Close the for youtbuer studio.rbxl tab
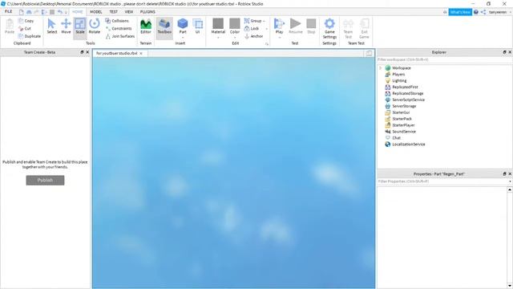The height and width of the screenshot is (289, 513). [x=141, y=53]
